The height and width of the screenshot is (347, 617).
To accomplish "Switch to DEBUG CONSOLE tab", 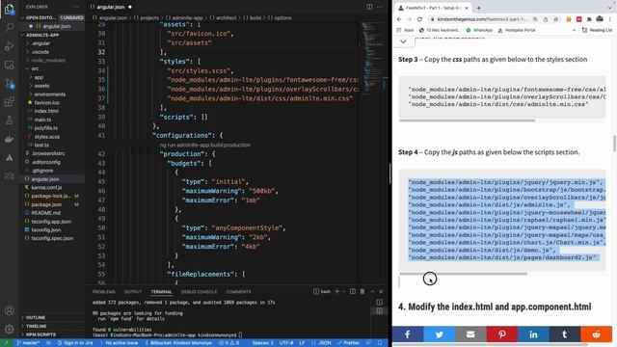I will (200, 292).
